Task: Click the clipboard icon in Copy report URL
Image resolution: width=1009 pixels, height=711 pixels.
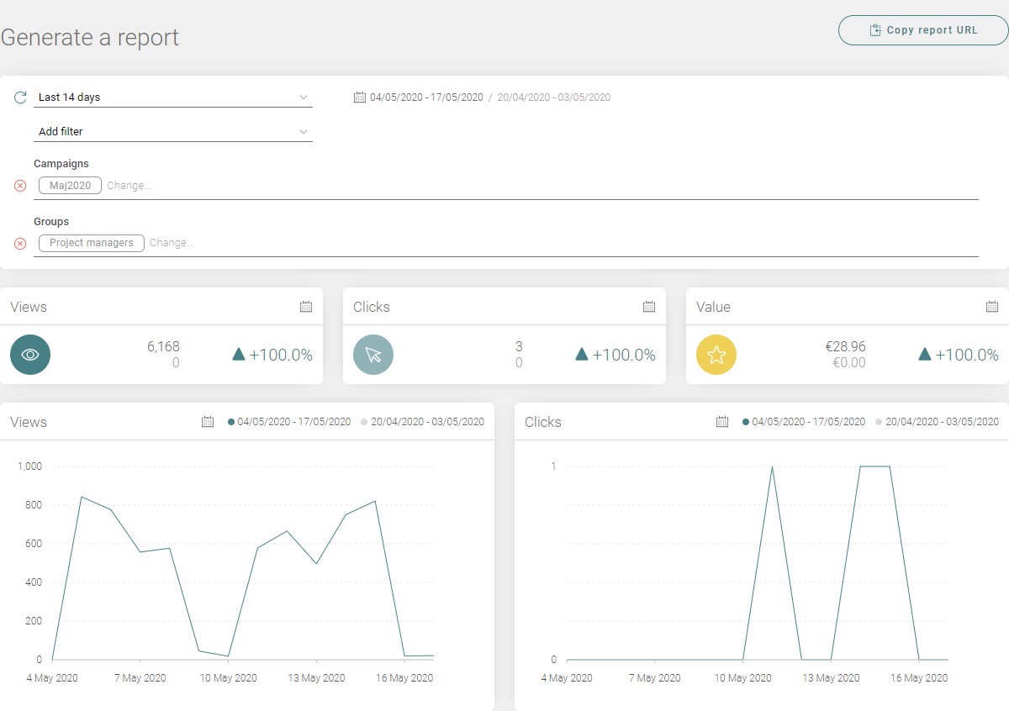Action: pos(875,30)
